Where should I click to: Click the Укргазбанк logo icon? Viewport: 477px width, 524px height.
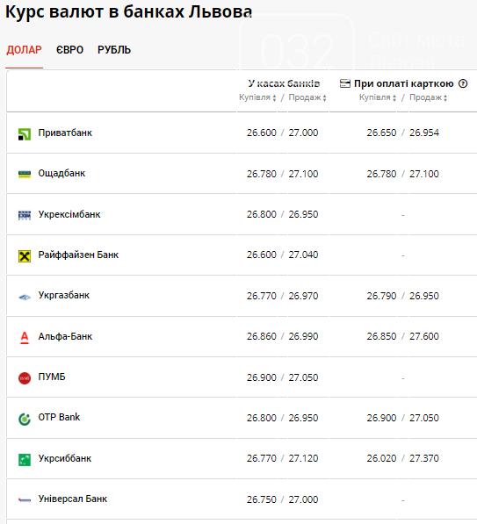click(25, 297)
